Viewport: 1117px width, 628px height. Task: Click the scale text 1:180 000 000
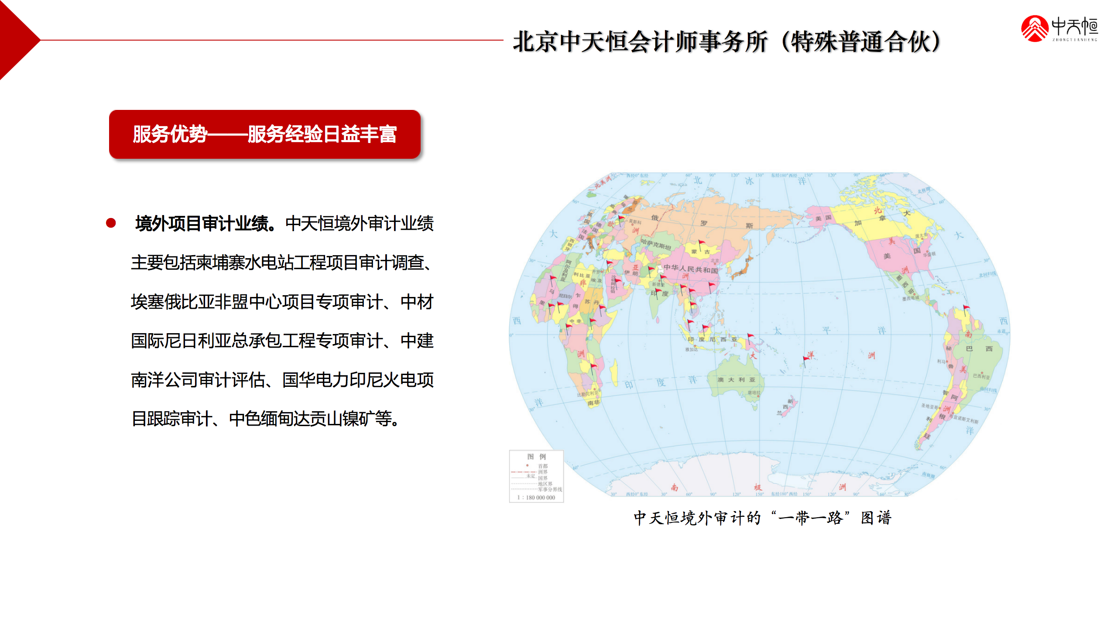click(536, 498)
